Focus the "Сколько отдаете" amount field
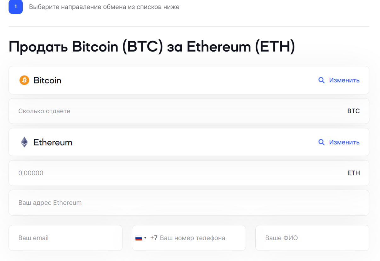The width and height of the screenshot is (380, 261). (x=157, y=111)
